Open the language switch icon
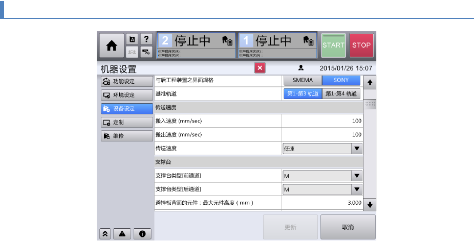 [x=132, y=39]
